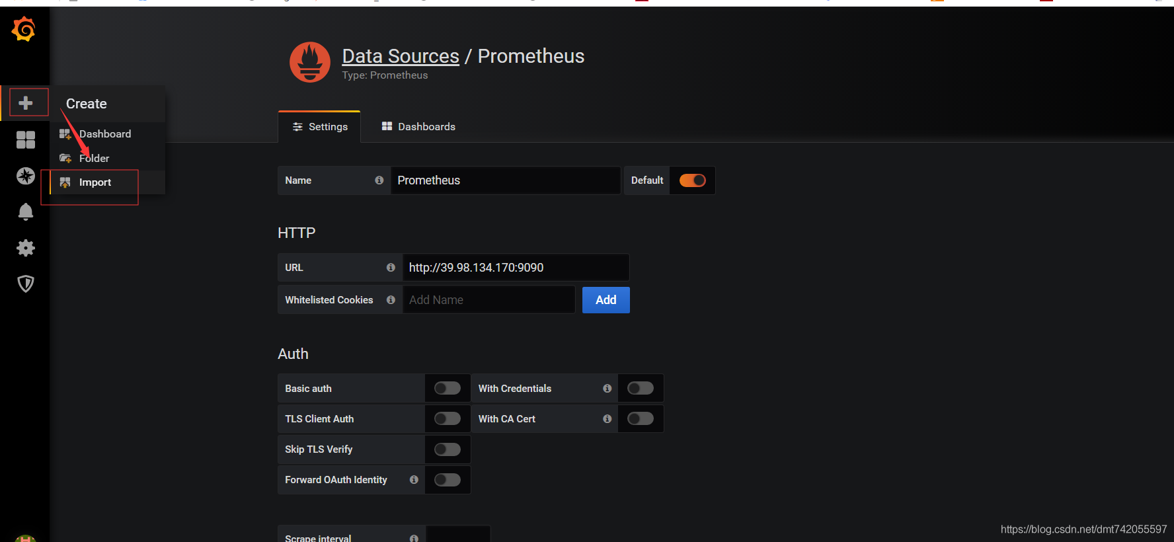
Task: Click the Create plus icon in sidebar
Action: pyautogui.click(x=26, y=103)
